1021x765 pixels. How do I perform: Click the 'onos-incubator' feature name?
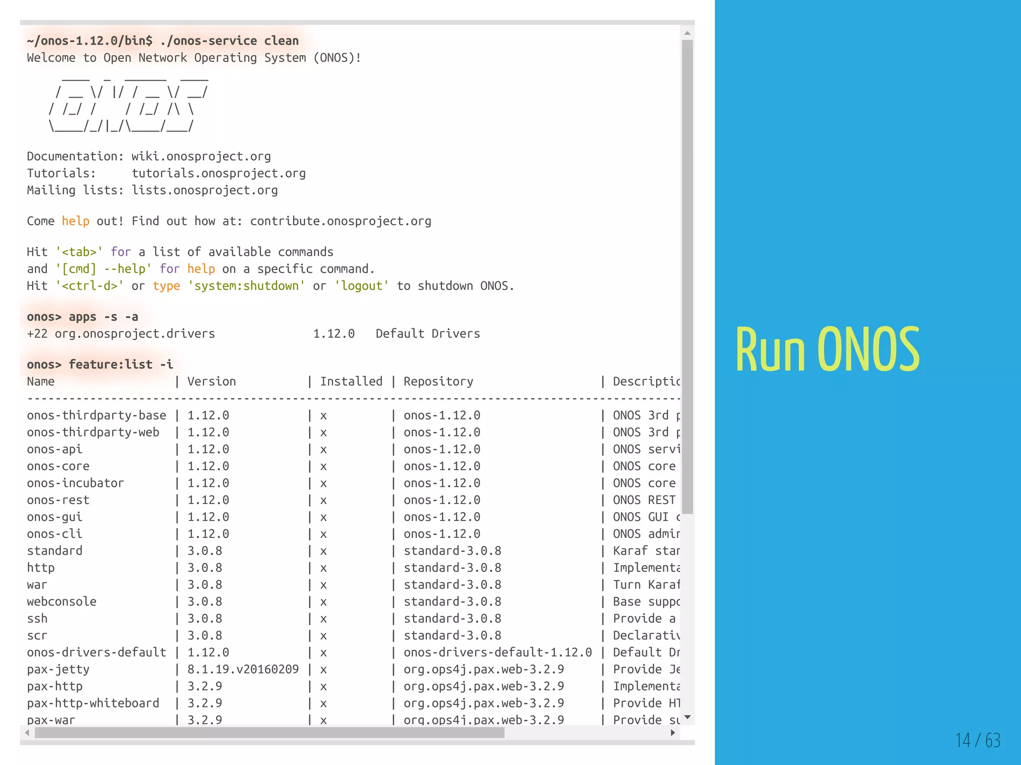click(76, 483)
